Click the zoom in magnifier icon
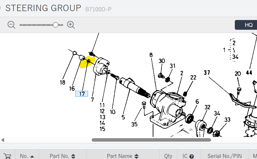The width and height of the screenshot is (257, 159). pyautogui.click(x=71, y=25)
